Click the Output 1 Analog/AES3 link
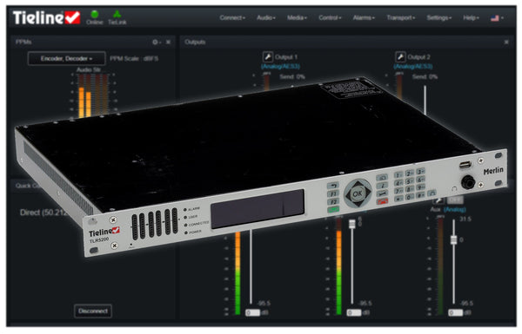The height and width of the screenshot is (334, 522). pos(280,67)
